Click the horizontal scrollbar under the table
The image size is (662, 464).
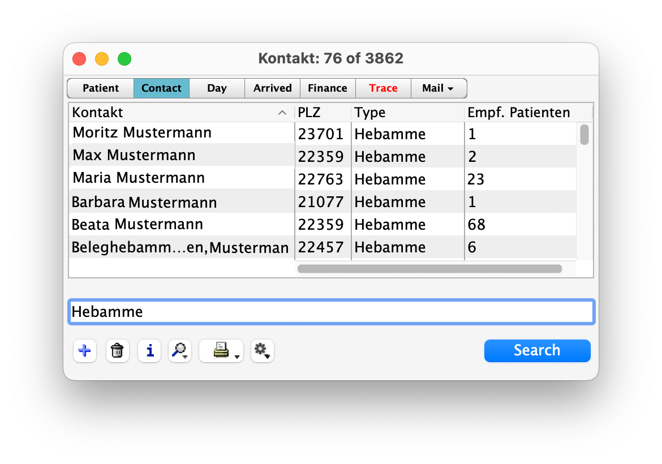[x=429, y=269]
